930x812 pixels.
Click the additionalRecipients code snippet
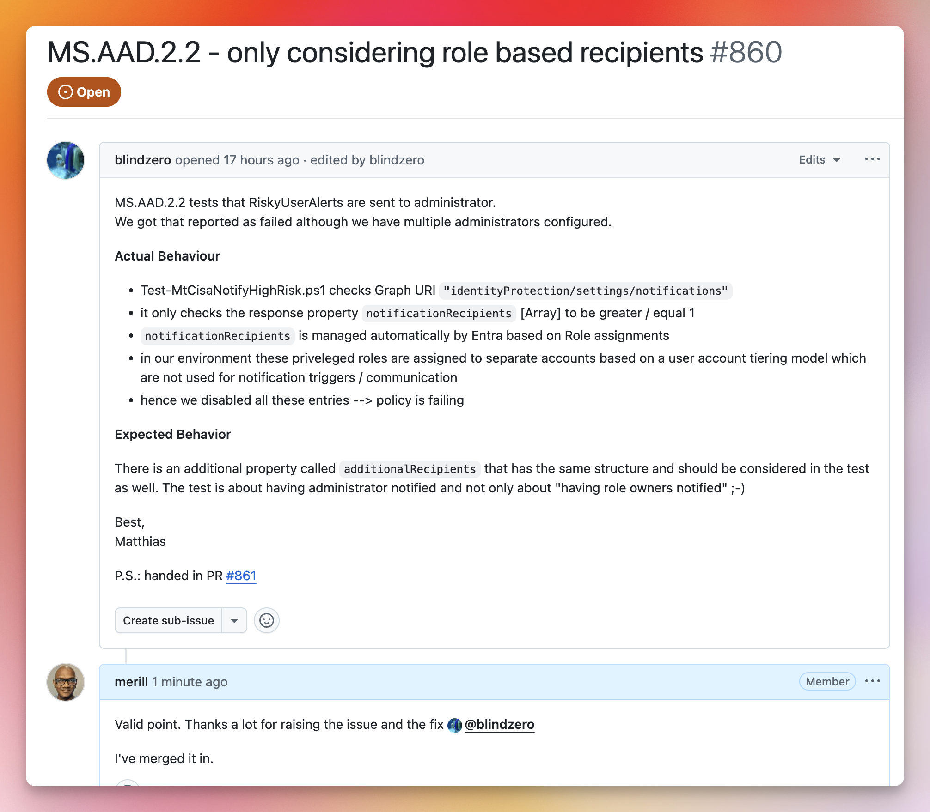click(x=410, y=469)
